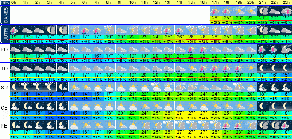The height and width of the screenshot is (139, 292).
Task: Switch to the JUTRI day tab
Action: [x=5, y=34]
